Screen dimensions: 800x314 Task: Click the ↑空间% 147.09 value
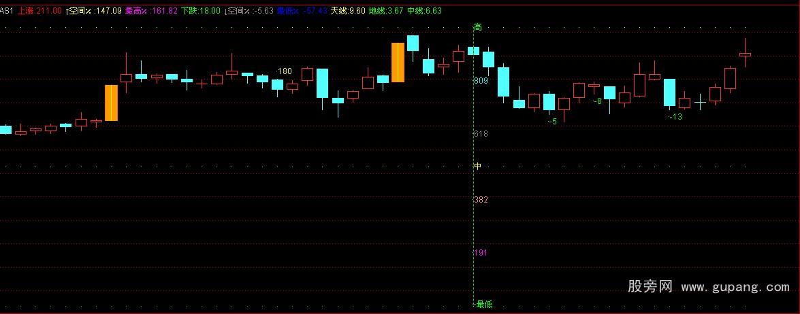point(95,11)
